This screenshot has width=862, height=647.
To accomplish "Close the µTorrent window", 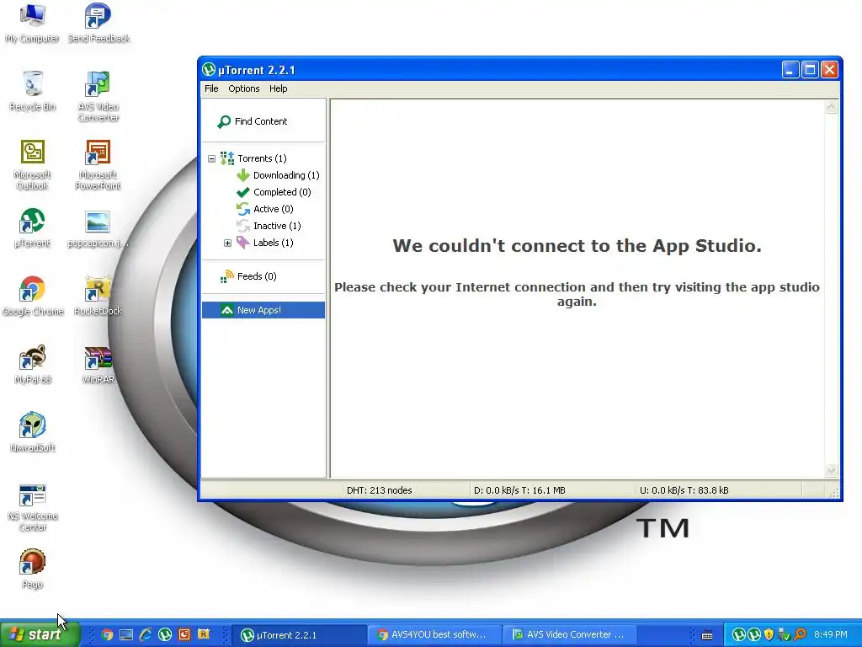I will [829, 70].
